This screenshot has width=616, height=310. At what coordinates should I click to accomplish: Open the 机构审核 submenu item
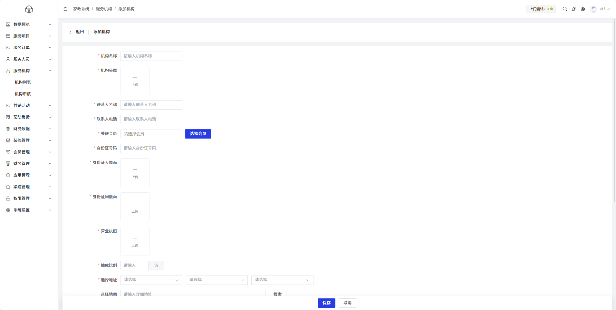click(x=23, y=94)
